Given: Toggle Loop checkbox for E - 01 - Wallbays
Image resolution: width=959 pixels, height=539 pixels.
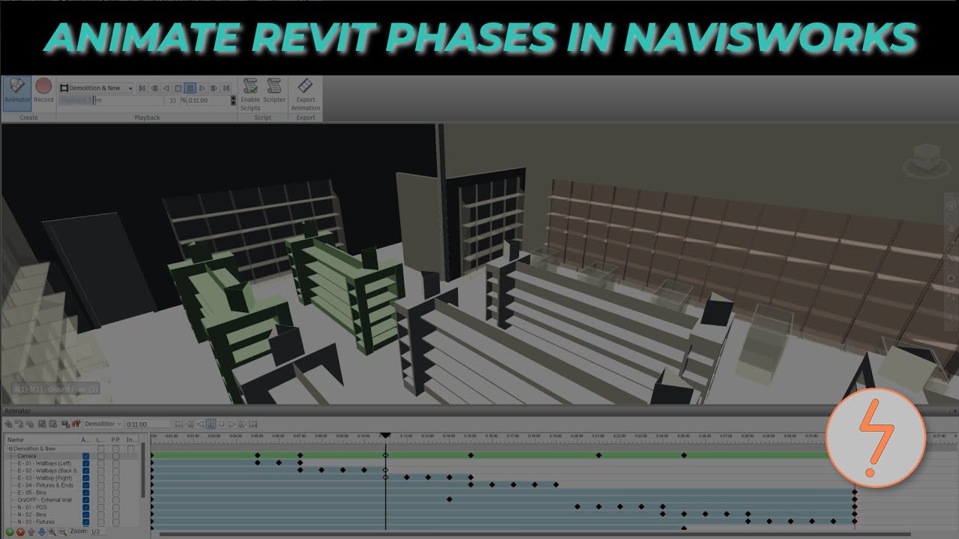Looking at the screenshot, I should click(101, 463).
